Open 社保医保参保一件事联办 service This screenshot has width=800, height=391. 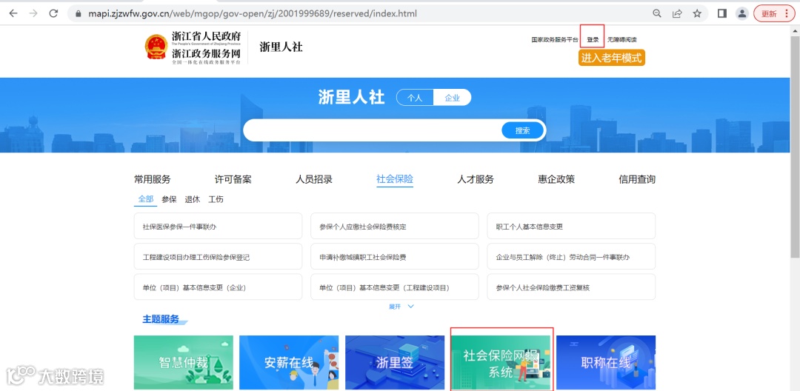pos(218,227)
